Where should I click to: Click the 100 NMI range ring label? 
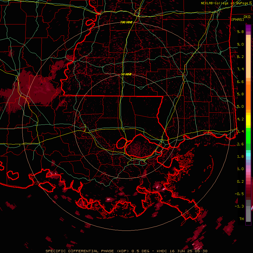tap(126, 22)
